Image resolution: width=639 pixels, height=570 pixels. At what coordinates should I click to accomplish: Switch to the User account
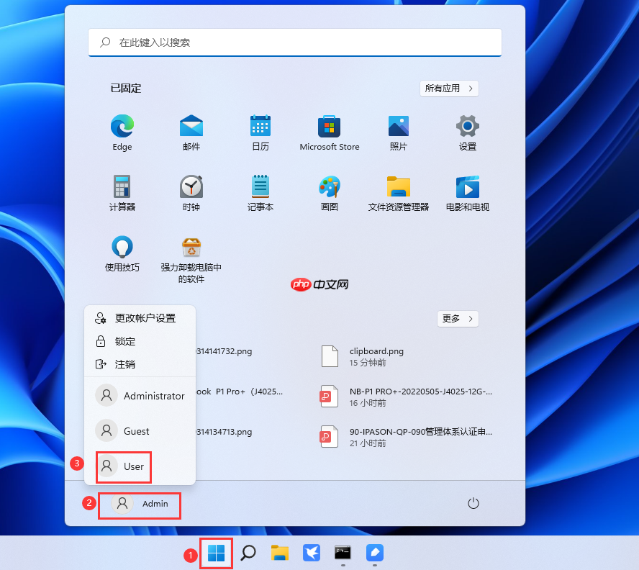[123, 467]
